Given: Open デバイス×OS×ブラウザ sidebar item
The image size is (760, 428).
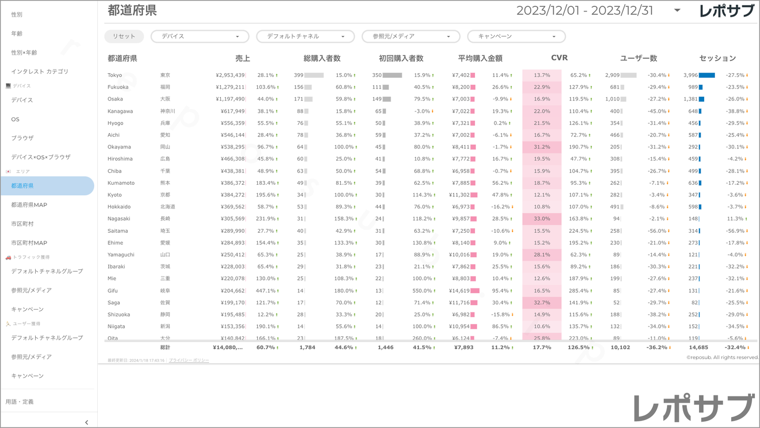Looking at the screenshot, I should 41,157.
